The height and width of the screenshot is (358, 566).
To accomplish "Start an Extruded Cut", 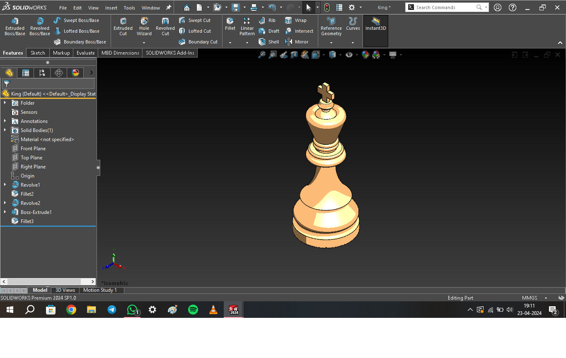I will click(x=123, y=27).
